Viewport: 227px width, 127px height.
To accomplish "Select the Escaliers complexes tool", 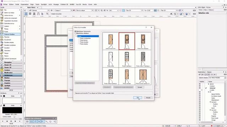I will pos(10,45).
